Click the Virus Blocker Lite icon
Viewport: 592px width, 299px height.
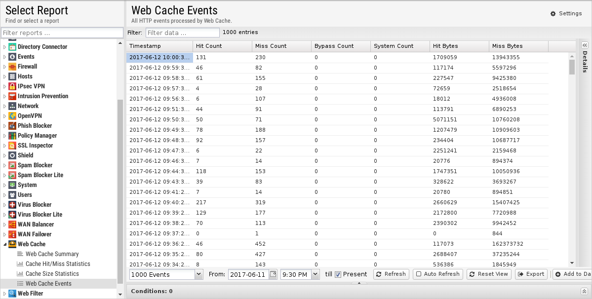tap(12, 215)
